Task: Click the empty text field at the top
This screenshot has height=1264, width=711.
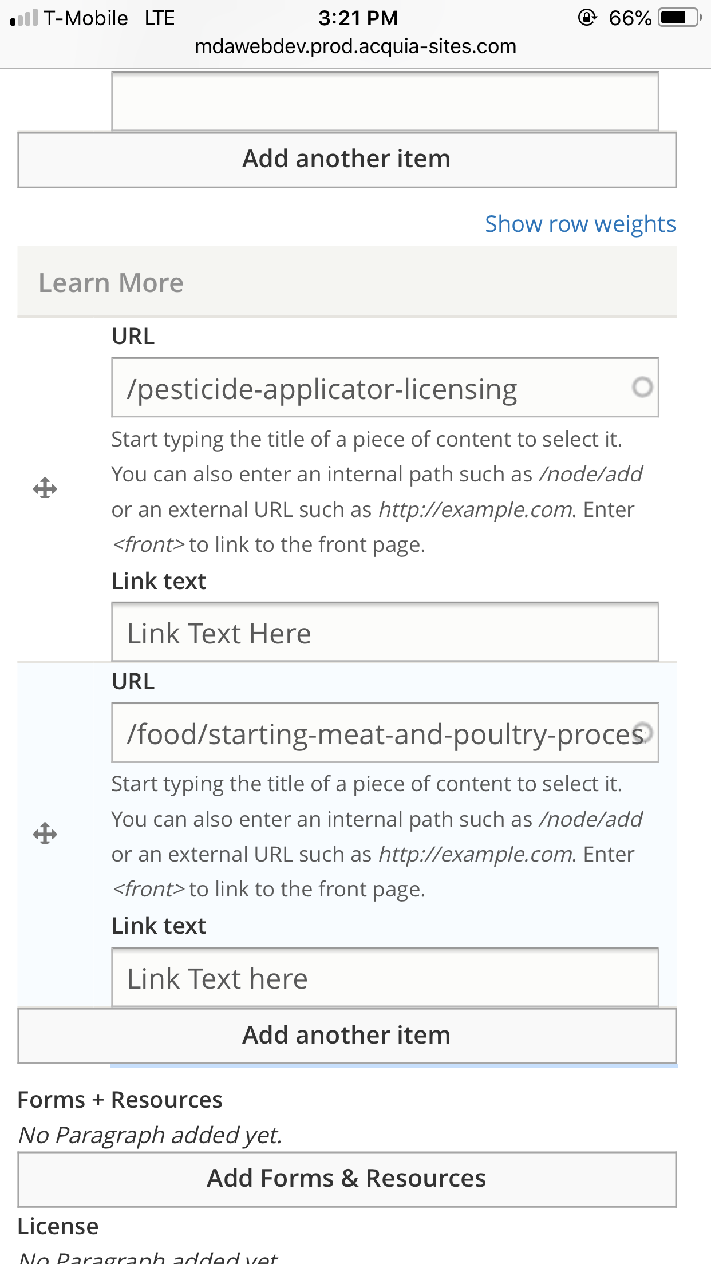Action: pyautogui.click(x=385, y=101)
